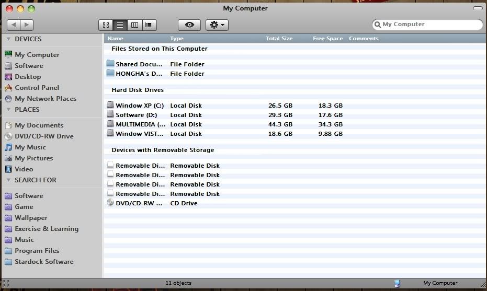
Task: Switch to cover flow view
Action: coord(150,25)
